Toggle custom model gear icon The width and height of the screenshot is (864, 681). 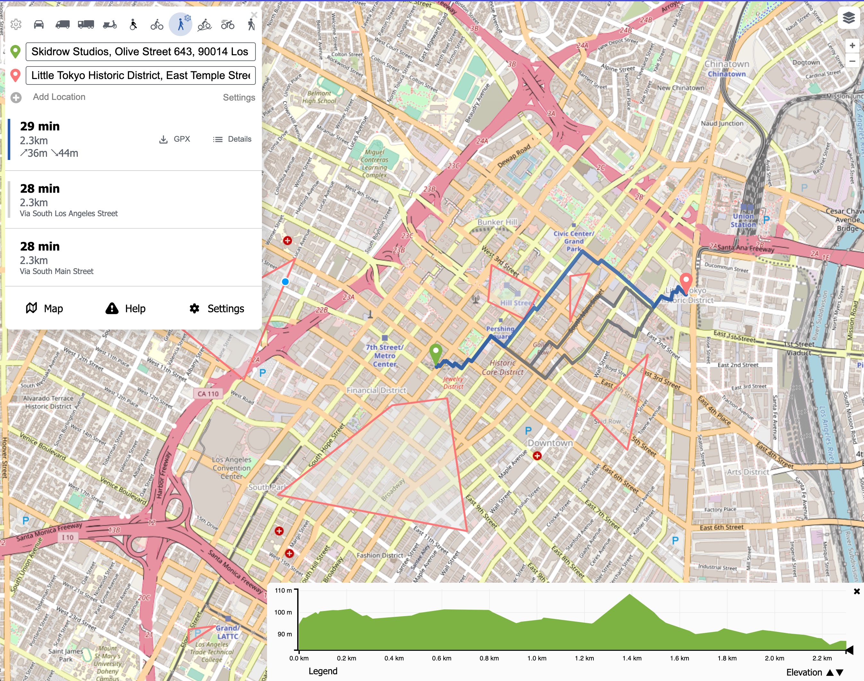coord(16,25)
